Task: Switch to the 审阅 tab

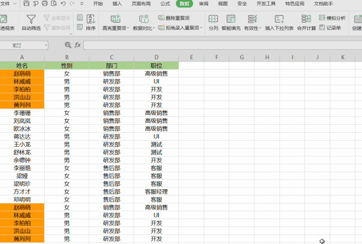Action: 204,4
